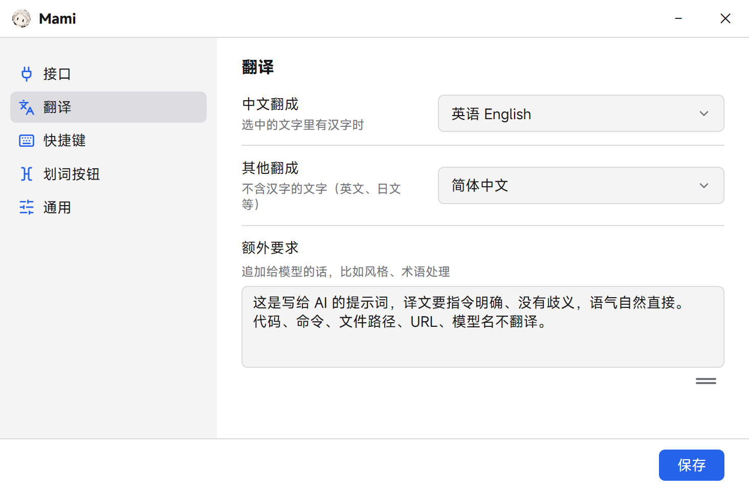Viewport: 749px width, 491px height.
Task: Save settings with the 保存 button
Action: 692,465
